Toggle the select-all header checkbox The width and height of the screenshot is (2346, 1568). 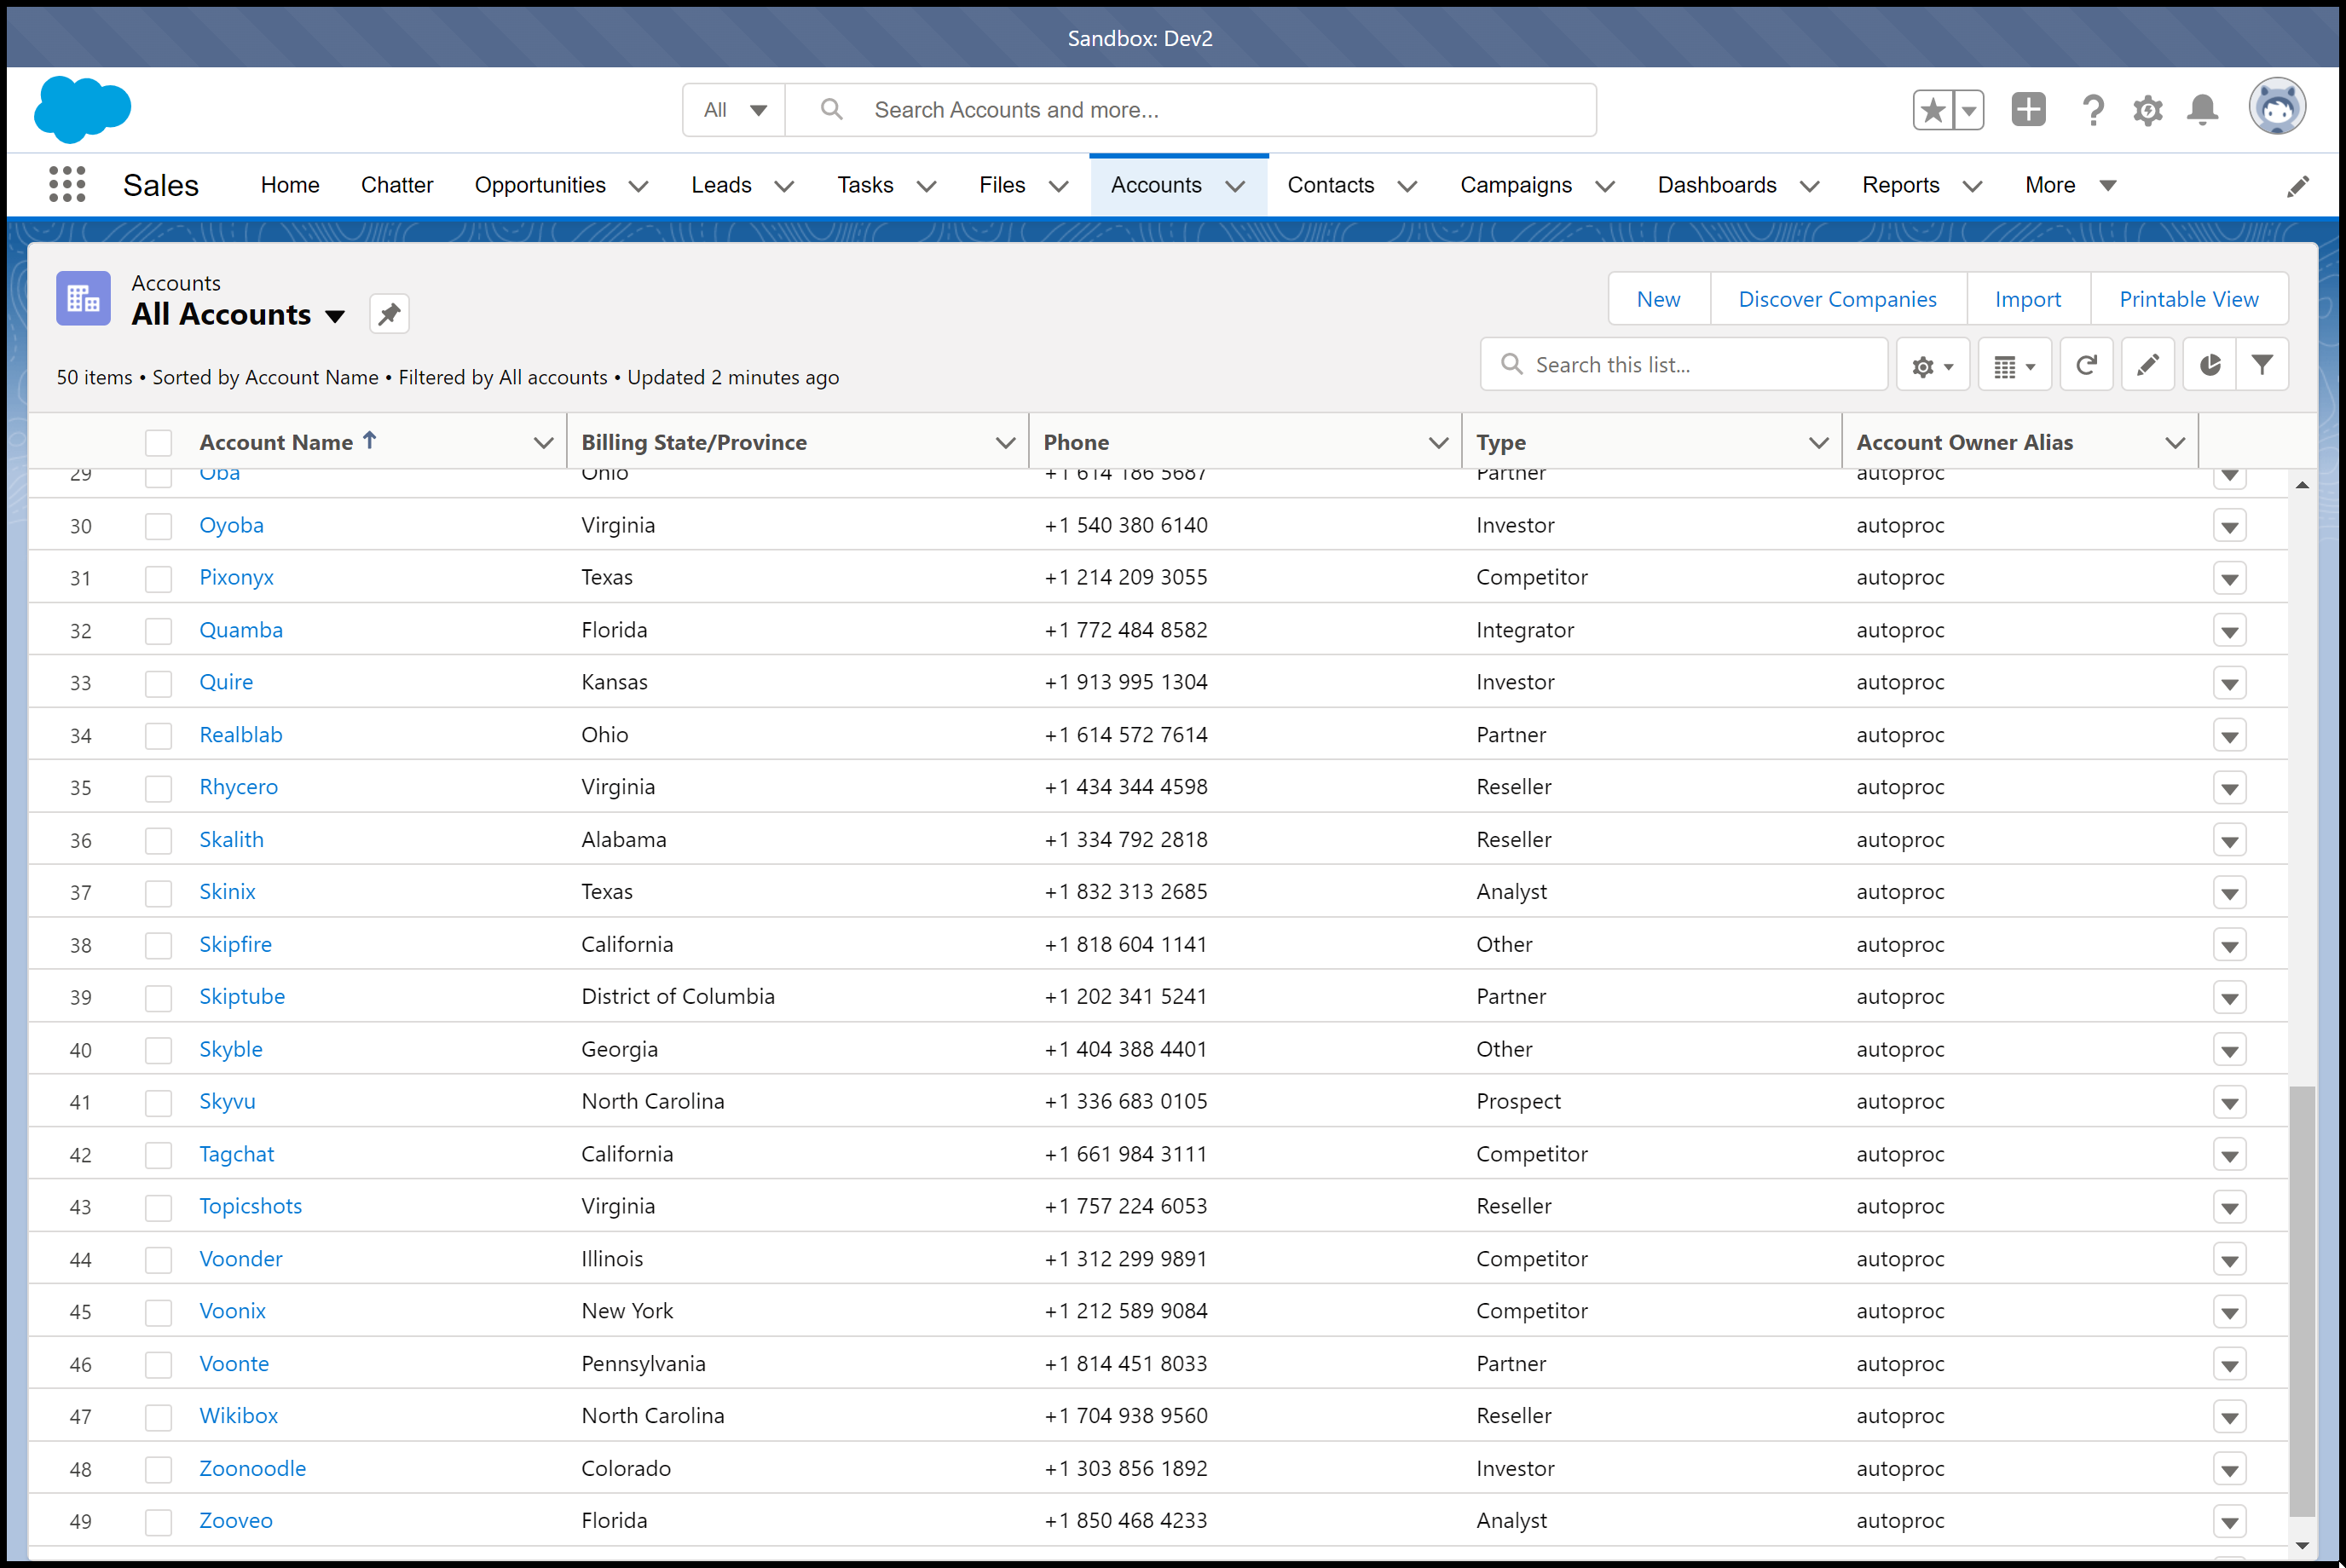(158, 443)
